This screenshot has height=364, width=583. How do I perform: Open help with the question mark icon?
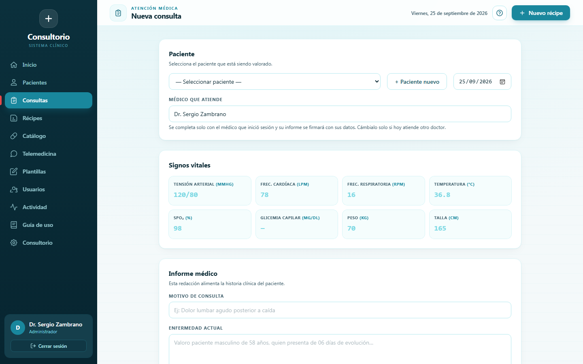500,13
